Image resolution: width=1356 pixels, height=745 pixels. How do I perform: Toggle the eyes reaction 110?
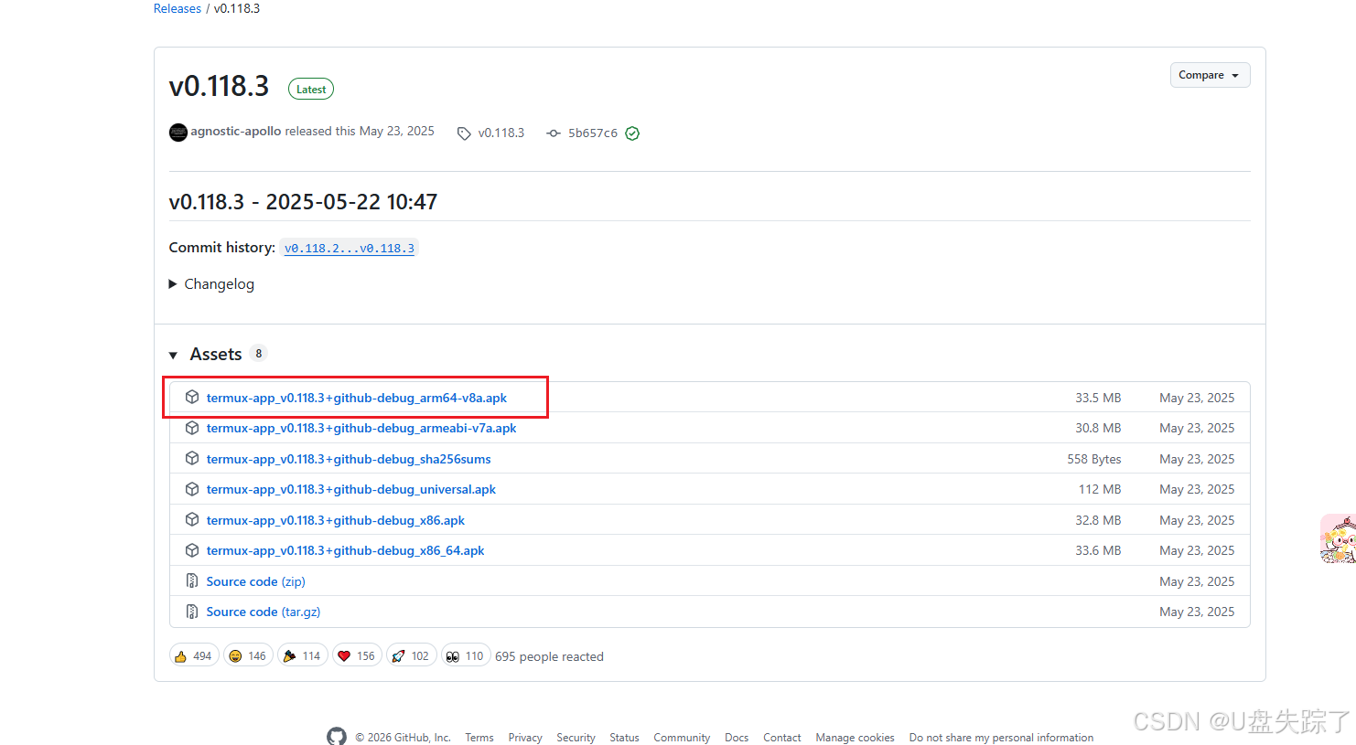[466, 655]
